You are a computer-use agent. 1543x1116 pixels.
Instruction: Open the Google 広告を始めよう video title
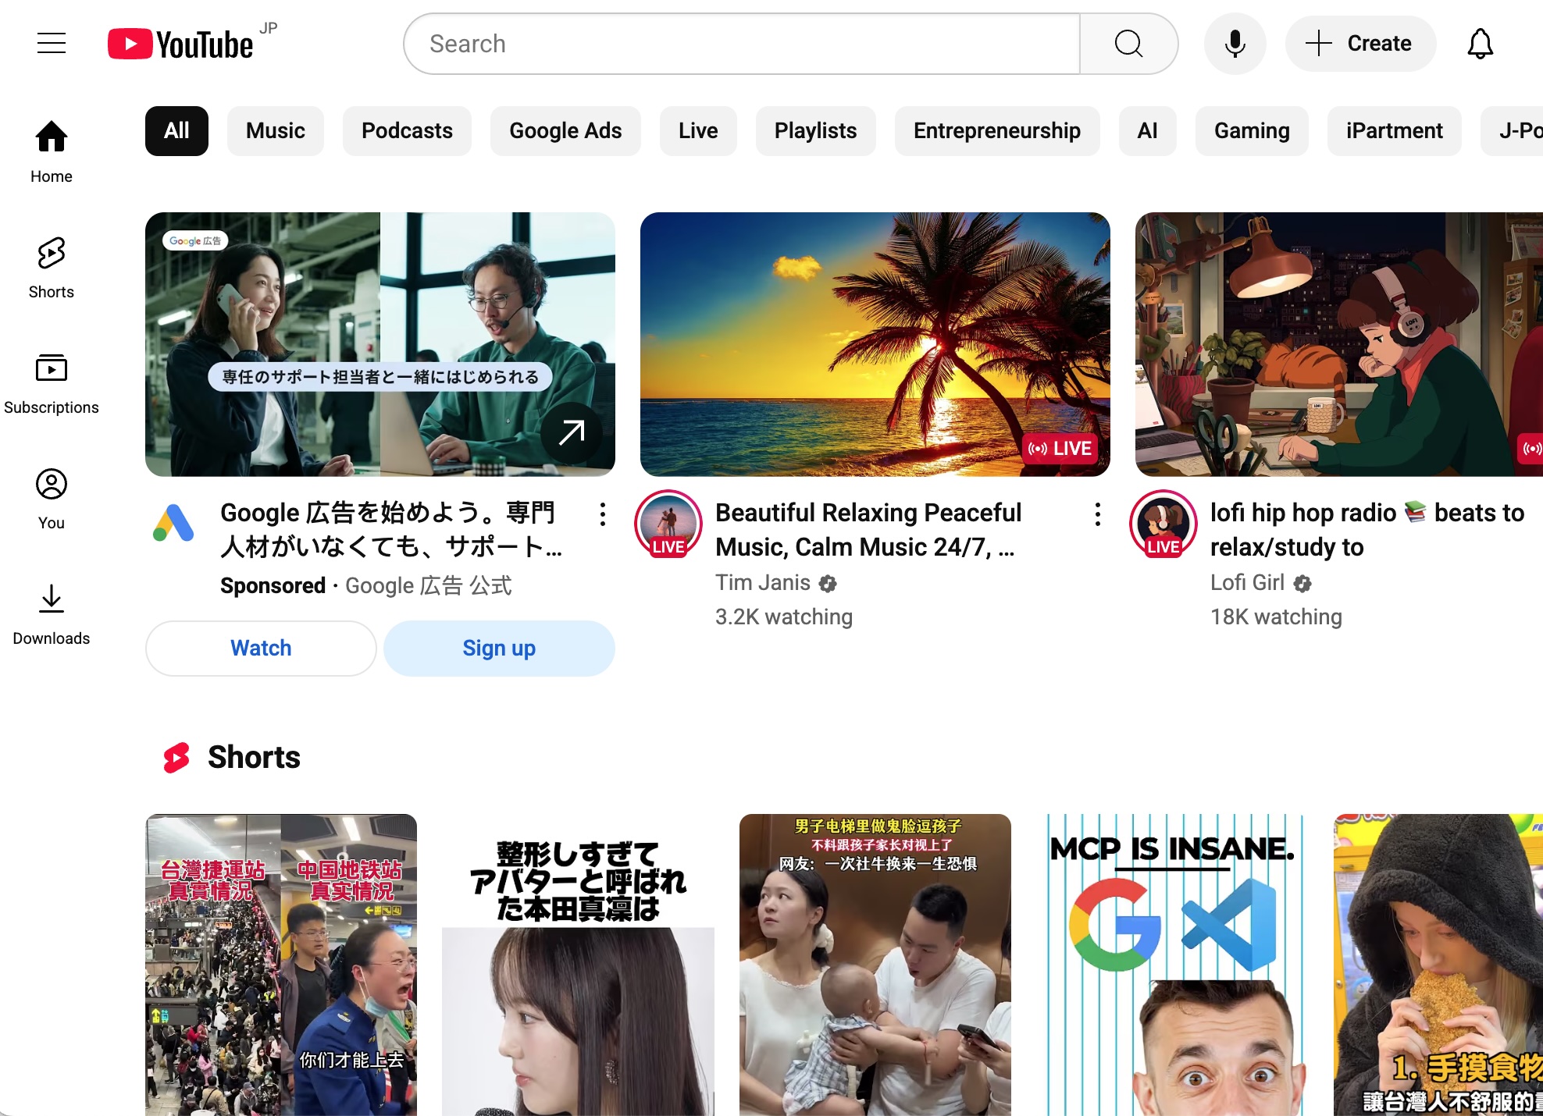(391, 530)
